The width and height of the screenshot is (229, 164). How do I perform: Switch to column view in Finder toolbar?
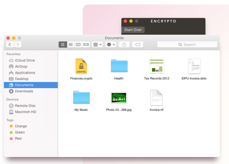pyautogui.click(x=78, y=44)
